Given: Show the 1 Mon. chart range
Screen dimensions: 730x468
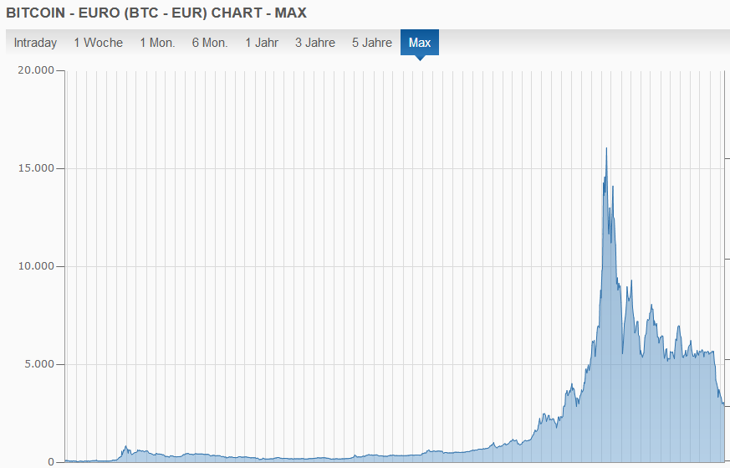Looking at the screenshot, I should (157, 43).
